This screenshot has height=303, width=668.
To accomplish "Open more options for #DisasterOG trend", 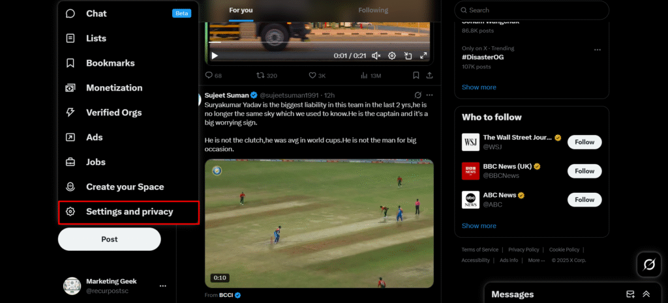I will point(598,50).
